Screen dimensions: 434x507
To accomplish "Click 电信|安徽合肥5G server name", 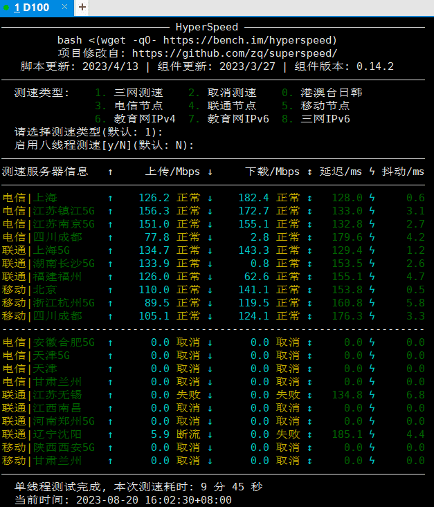I will [x=48, y=342].
